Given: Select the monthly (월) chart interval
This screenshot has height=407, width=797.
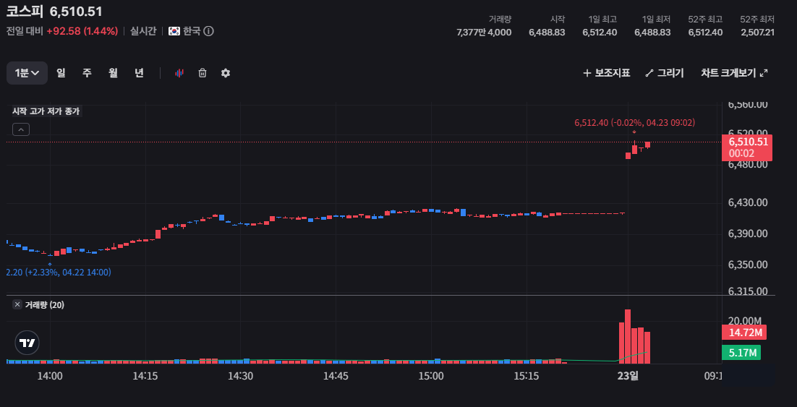Looking at the screenshot, I should point(113,73).
